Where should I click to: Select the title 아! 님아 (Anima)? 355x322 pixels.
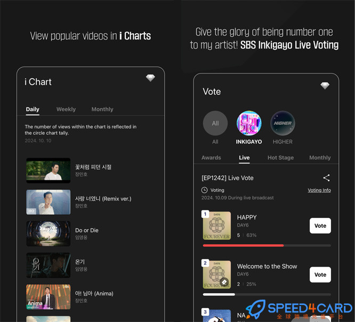click(94, 293)
